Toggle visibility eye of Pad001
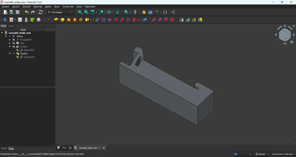Image resolution: width=296 pixels, height=157 pixels. [14, 54]
